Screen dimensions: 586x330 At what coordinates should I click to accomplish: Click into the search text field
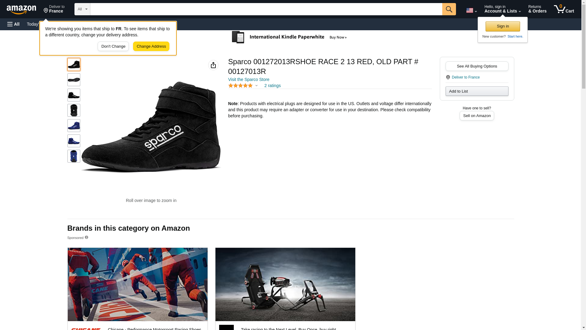pos(266,9)
